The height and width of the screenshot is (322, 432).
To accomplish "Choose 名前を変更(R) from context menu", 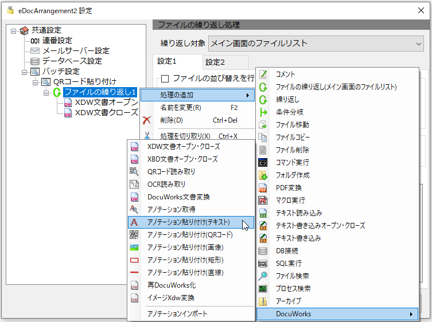I will point(197,108).
